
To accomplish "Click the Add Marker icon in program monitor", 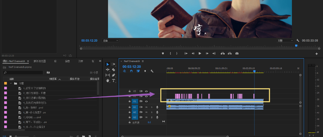I will pyautogui.click(x=163, y=53).
